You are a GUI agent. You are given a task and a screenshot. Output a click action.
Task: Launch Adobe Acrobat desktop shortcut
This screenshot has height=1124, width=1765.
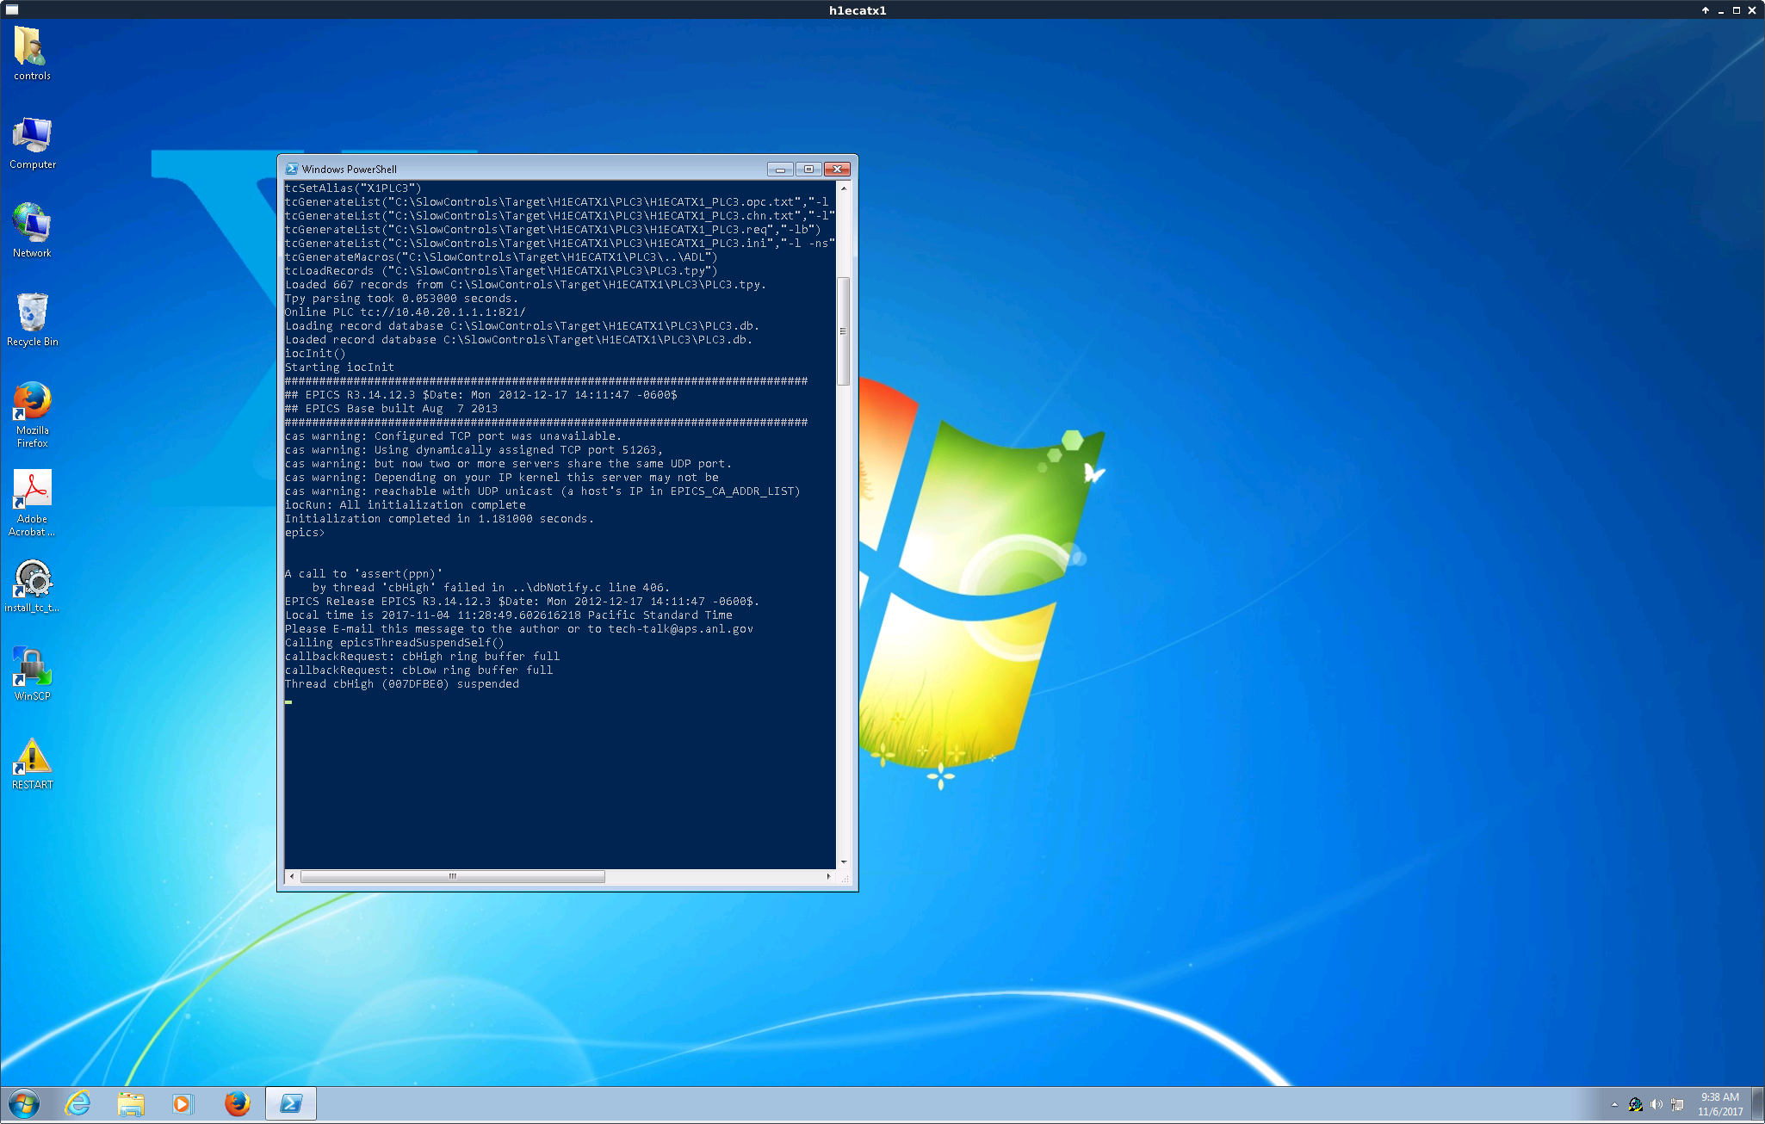pyautogui.click(x=32, y=503)
